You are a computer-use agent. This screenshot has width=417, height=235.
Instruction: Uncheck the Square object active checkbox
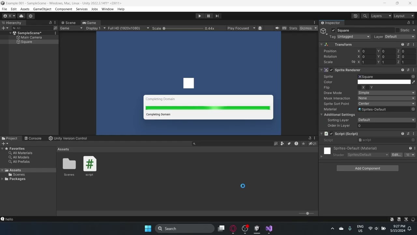[333, 30]
